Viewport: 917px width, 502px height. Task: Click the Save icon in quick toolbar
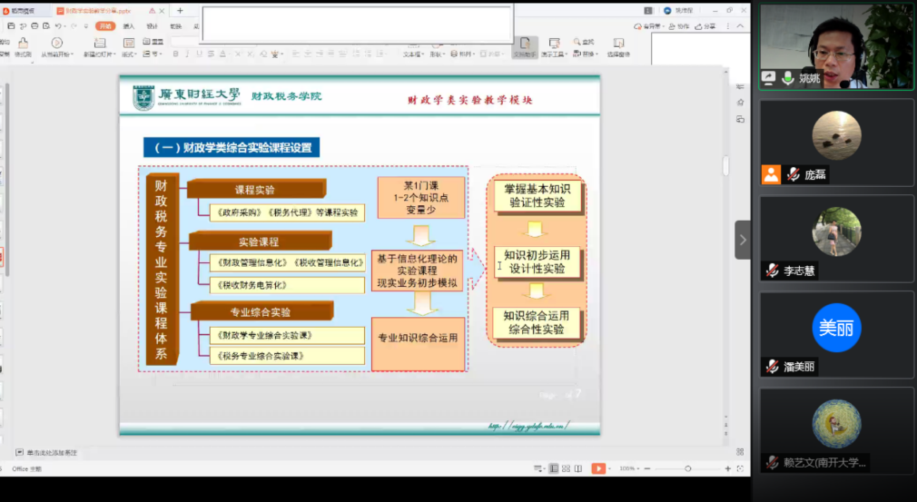click(11, 26)
